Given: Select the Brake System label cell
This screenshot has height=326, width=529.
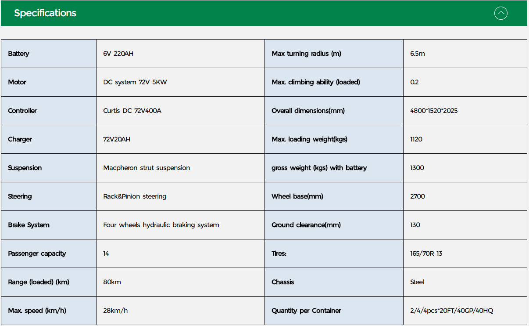Looking at the screenshot, I should tap(49, 225).
